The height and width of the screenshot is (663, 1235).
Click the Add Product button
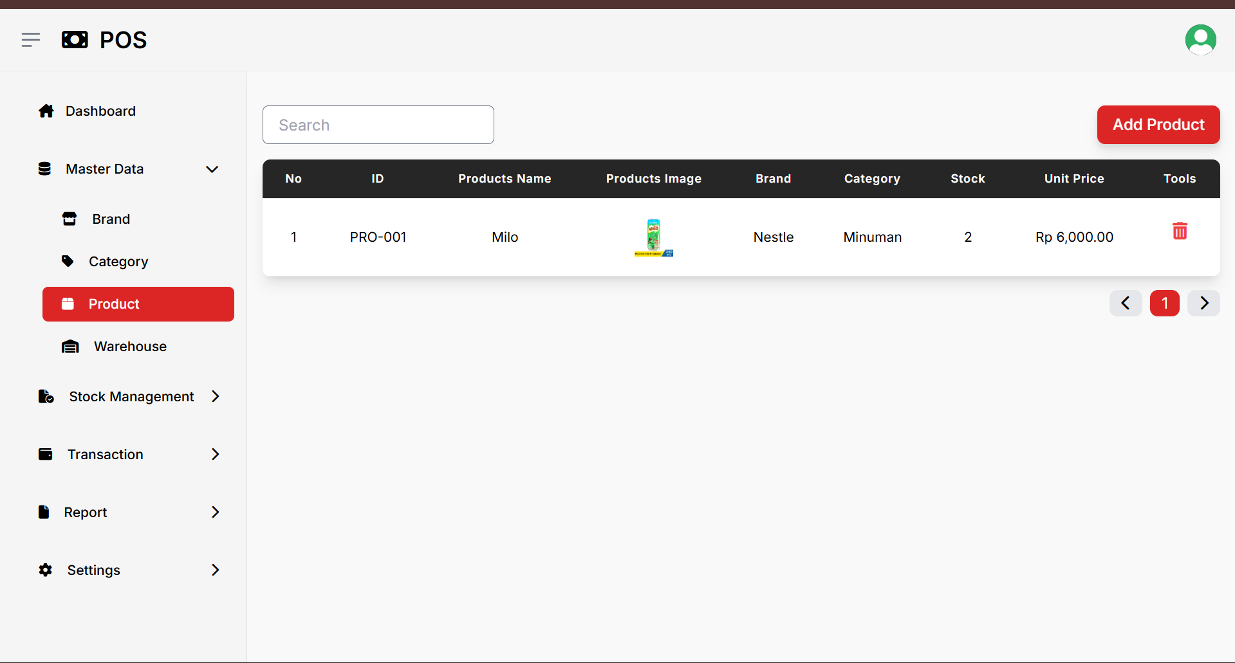point(1158,125)
